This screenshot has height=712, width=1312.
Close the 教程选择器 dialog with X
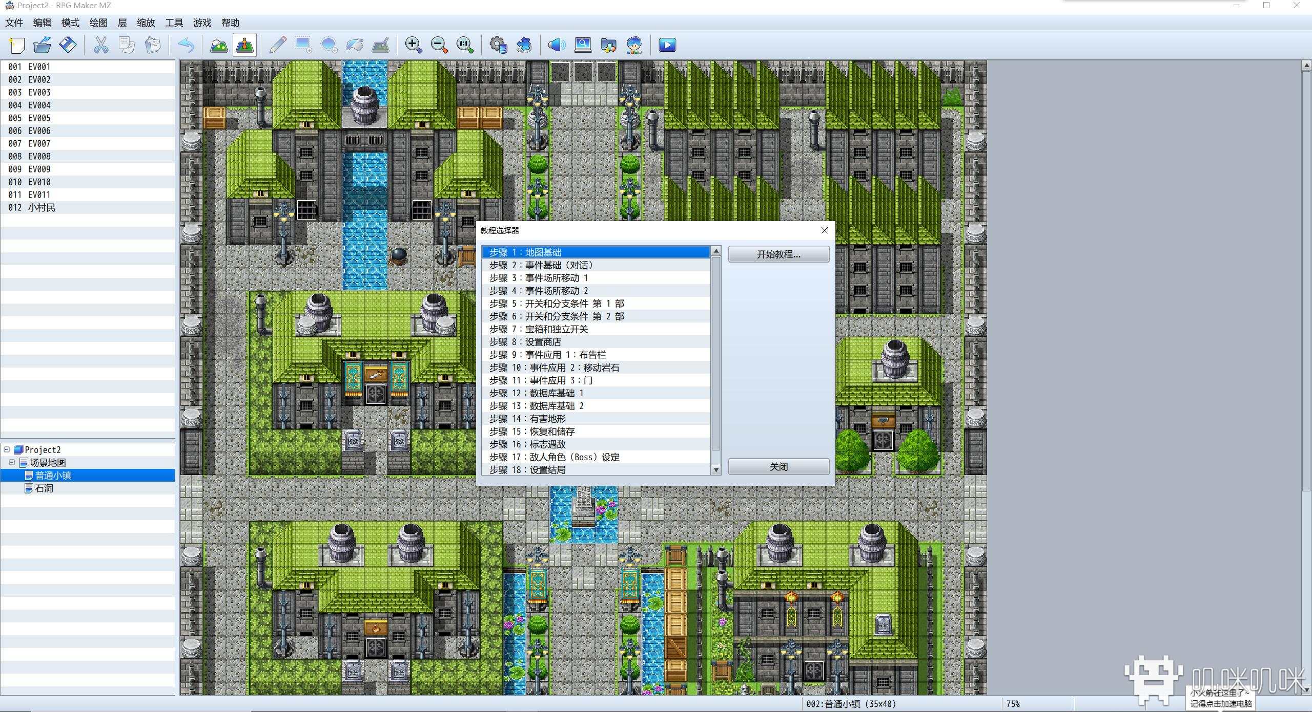[825, 230]
